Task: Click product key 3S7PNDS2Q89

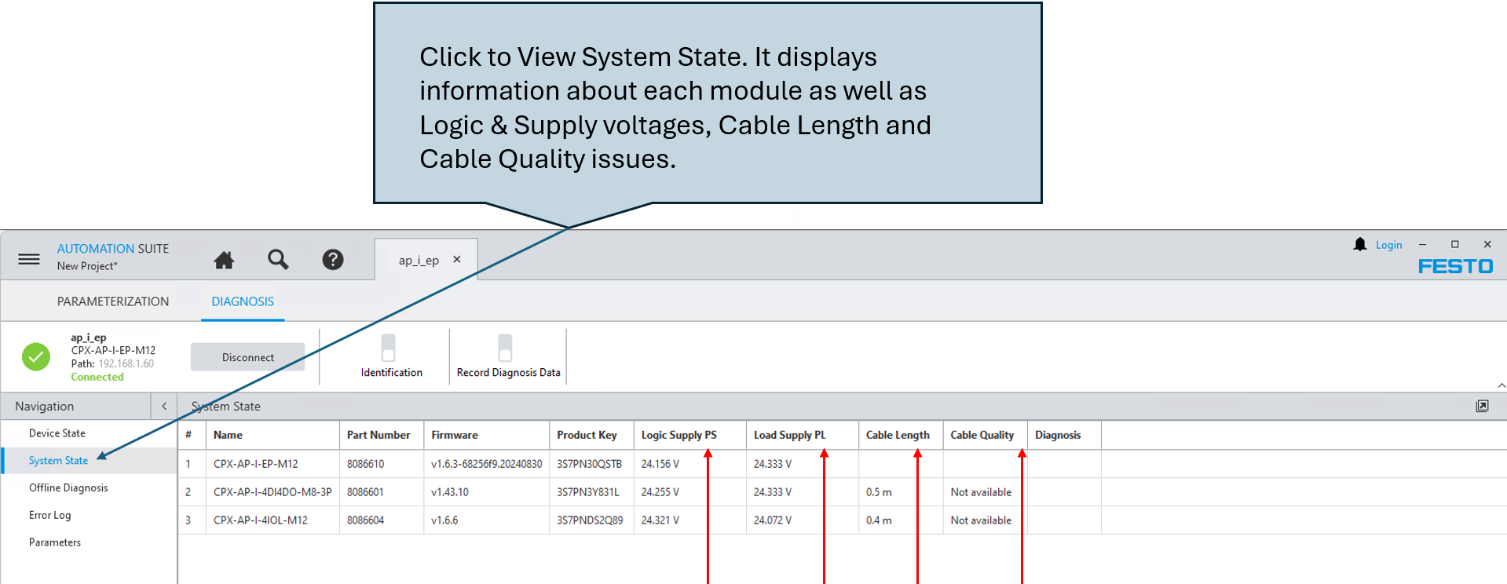Action: [x=590, y=520]
